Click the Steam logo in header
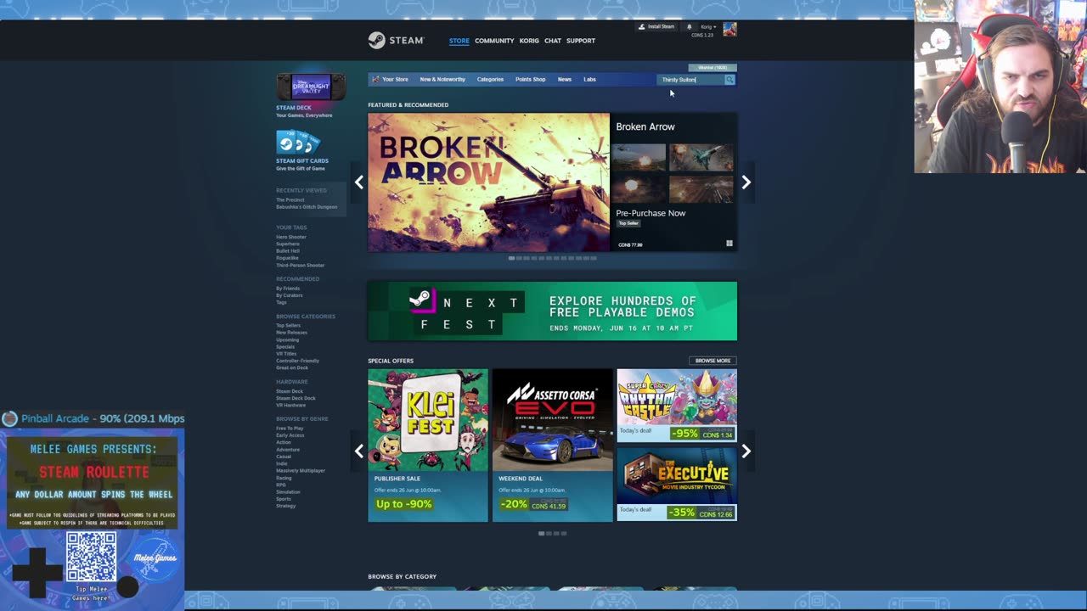Screen dimensions: 1087x611 click(396, 40)
